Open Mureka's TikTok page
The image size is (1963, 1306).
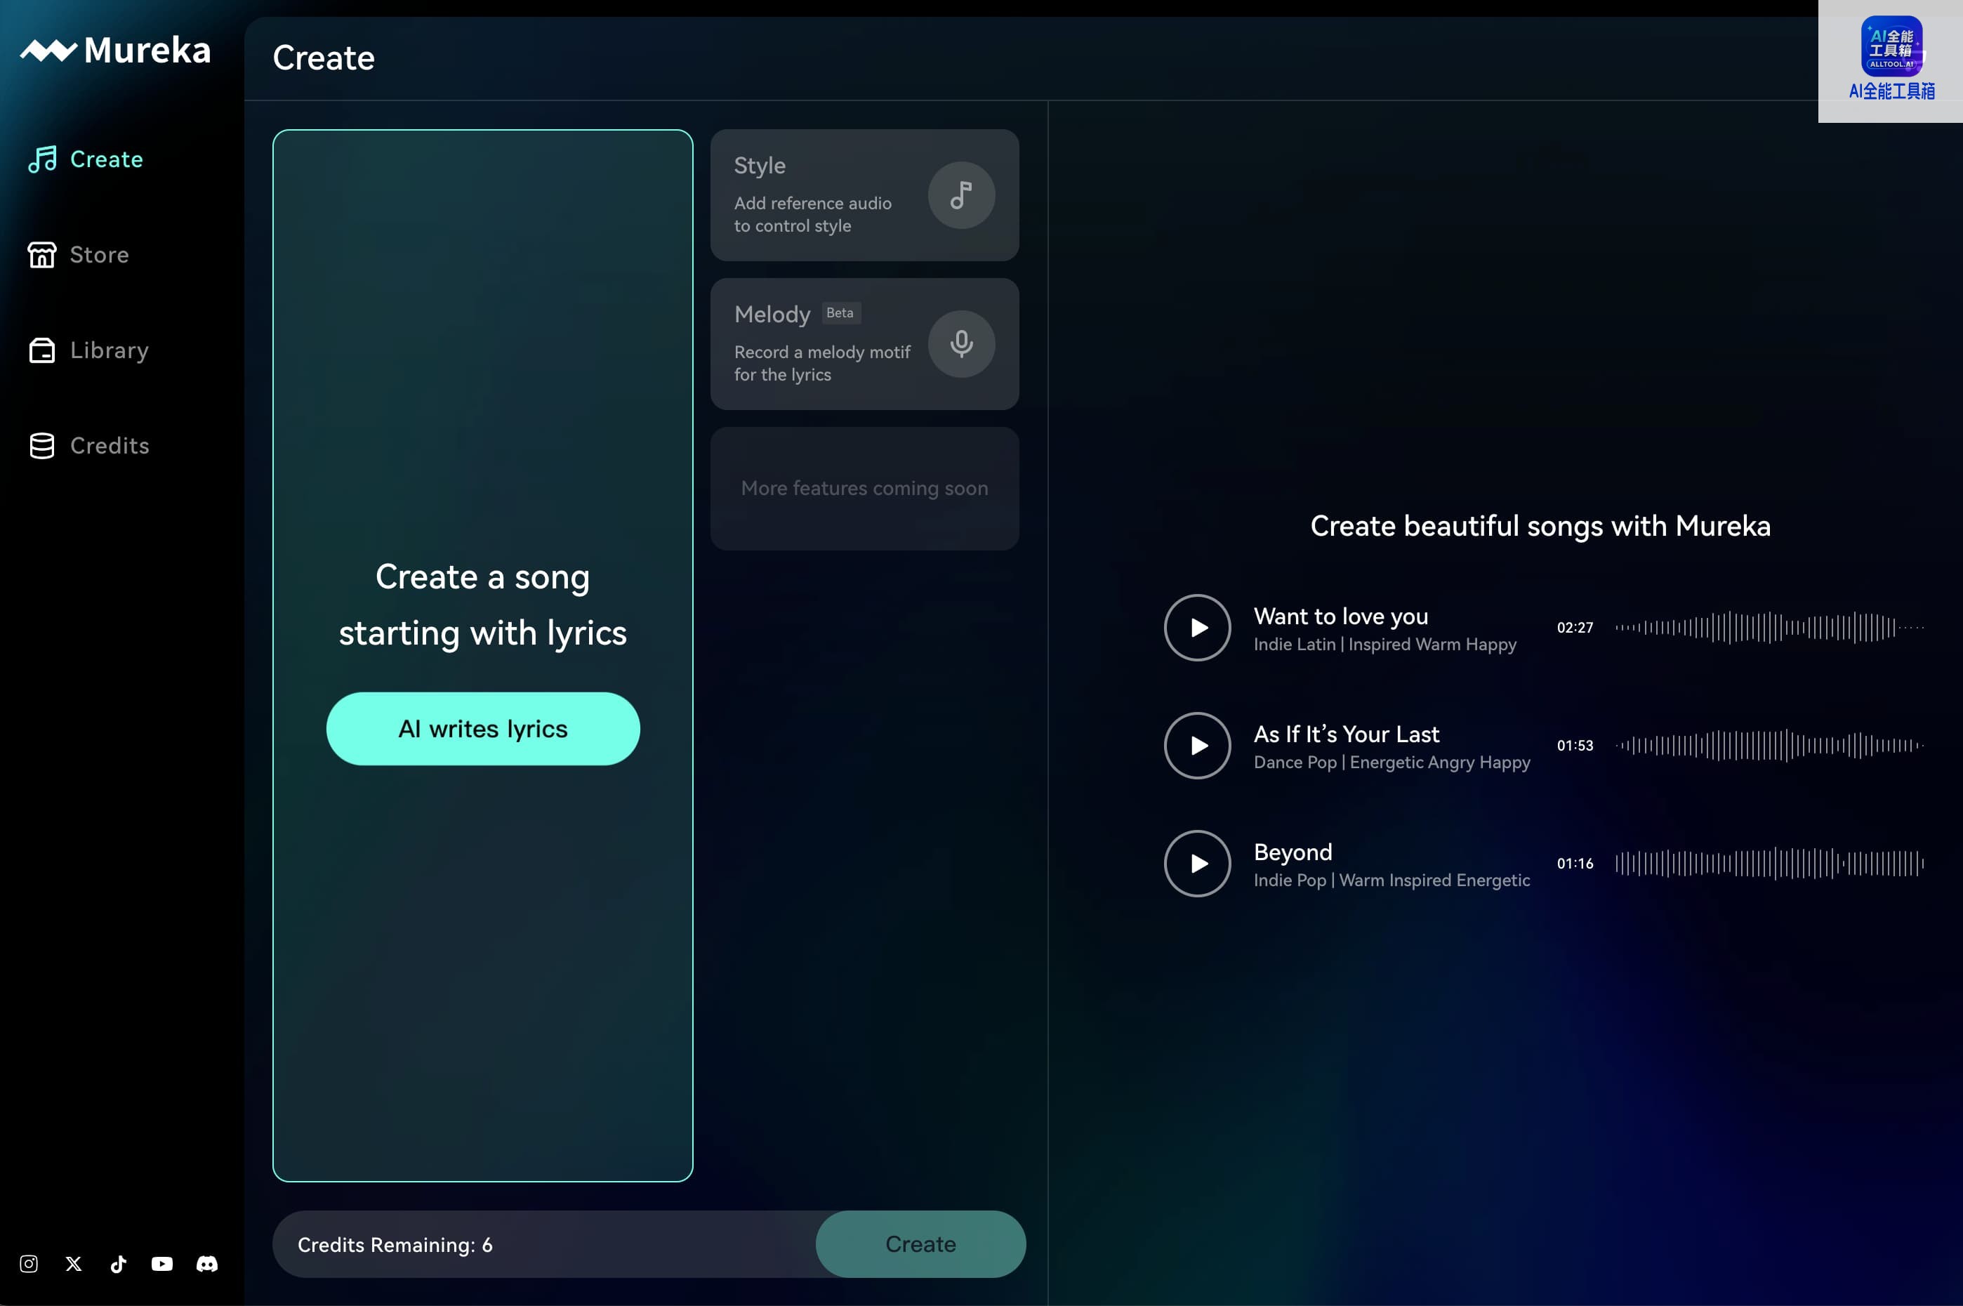pos(118,1264)
